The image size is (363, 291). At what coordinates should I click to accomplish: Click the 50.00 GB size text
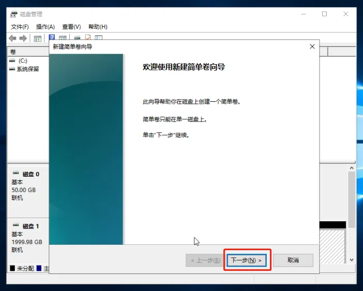[x=24, y=190]
